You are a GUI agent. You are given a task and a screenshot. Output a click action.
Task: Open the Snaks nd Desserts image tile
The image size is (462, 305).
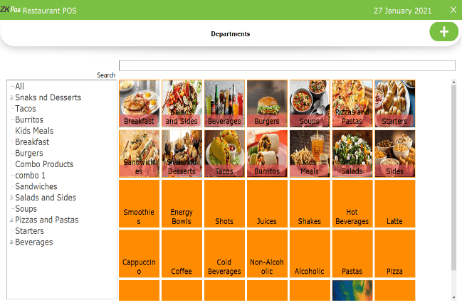pos(182,154)
